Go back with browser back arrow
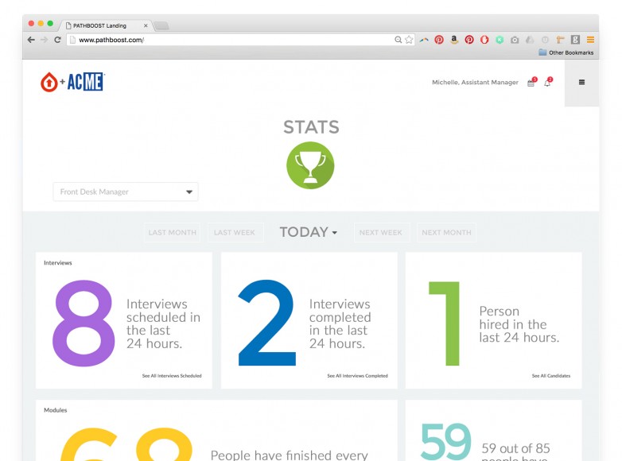This screenshot has width=622, height=461. pyautogui.click(x=31, y=40)
